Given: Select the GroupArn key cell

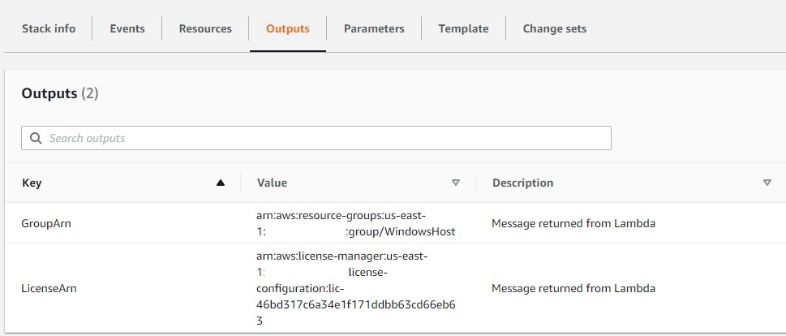Looking at the screenshot, I should (46, 223).
